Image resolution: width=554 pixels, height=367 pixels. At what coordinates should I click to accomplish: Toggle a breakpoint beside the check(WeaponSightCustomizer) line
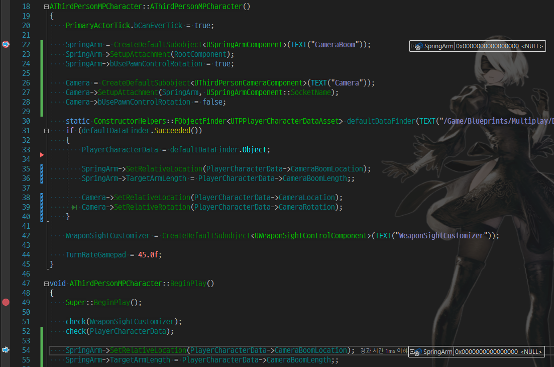[6, 321]
